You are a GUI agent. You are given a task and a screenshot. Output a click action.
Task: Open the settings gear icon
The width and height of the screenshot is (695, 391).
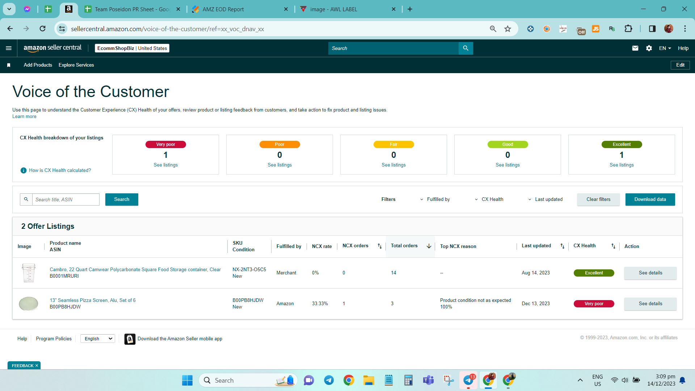(x=649, y=48)
